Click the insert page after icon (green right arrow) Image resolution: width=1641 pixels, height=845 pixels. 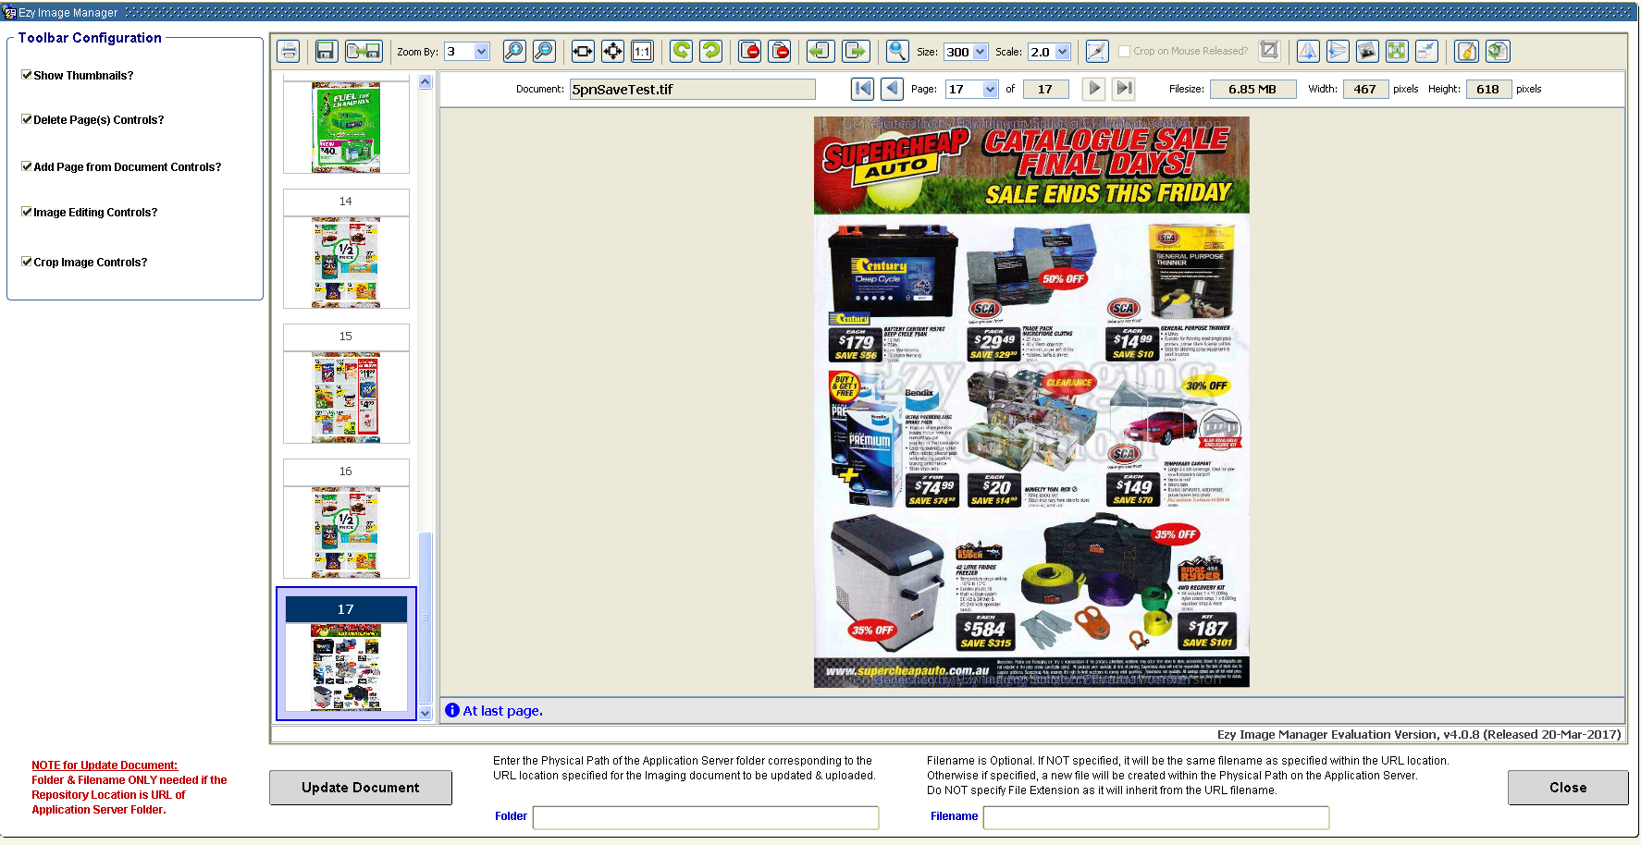click(x=856, y=52)
